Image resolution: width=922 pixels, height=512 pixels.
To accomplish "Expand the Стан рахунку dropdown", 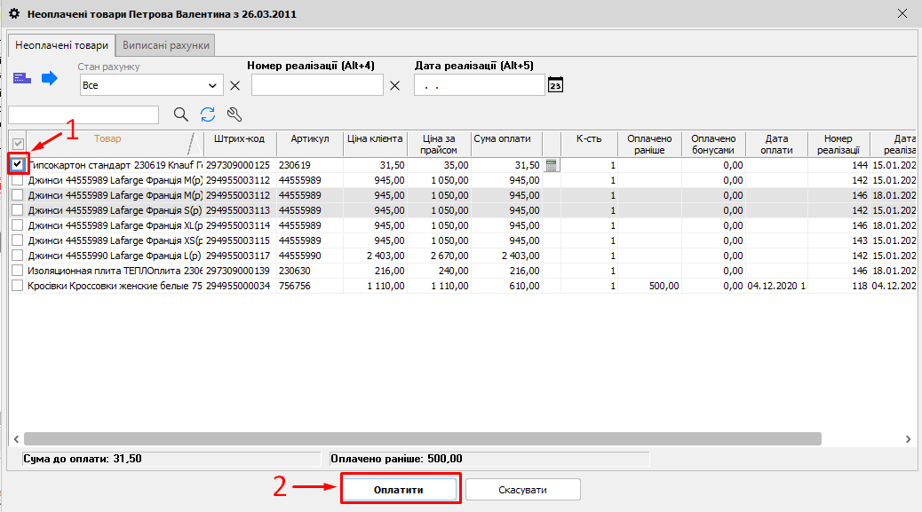I will tap(212, 86).
